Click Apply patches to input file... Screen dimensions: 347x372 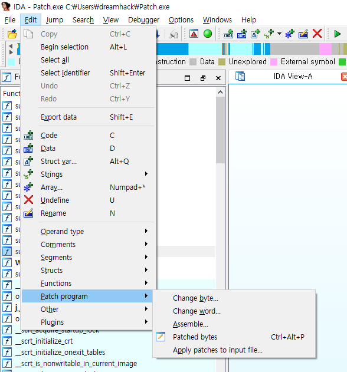234,350
